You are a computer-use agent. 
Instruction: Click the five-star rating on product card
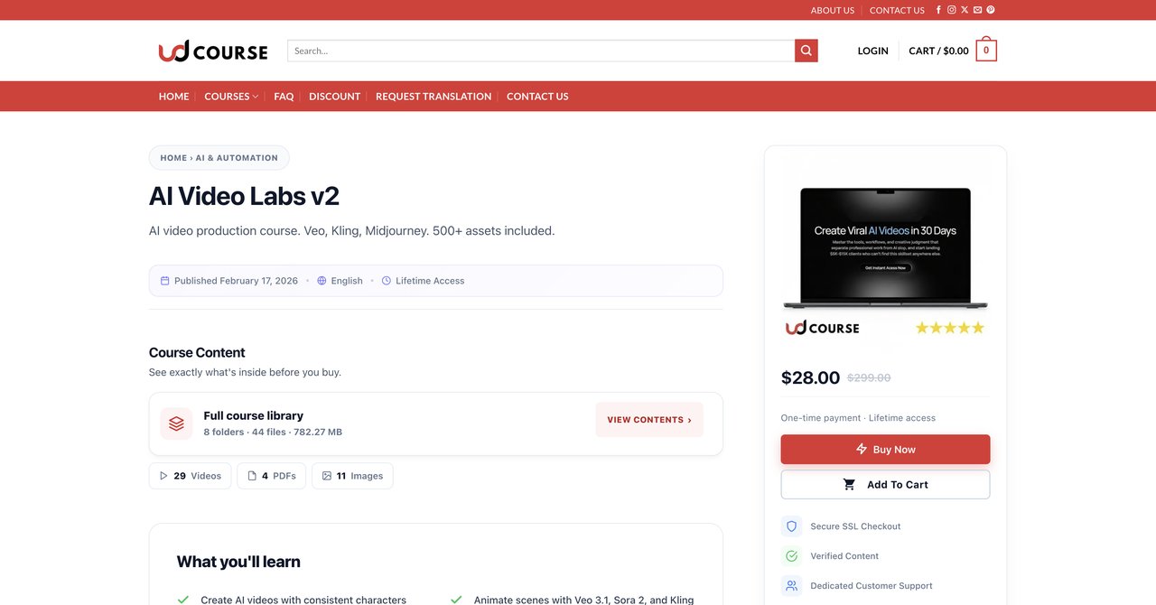pyautogui.click(x=949, y=328)
